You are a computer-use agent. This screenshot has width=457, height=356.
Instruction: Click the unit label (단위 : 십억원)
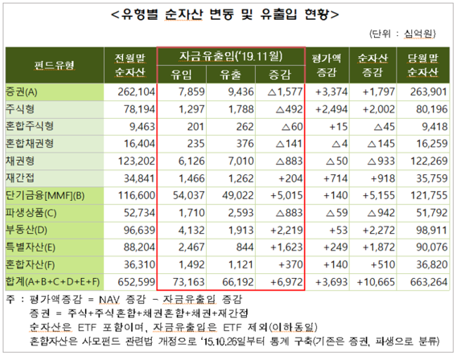tap(408, 33)
